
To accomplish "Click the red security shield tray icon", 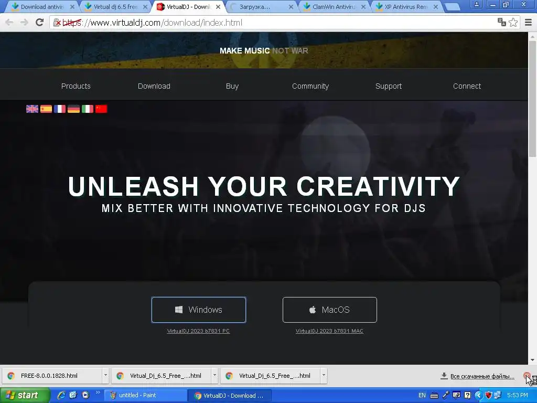I will 489,396.
